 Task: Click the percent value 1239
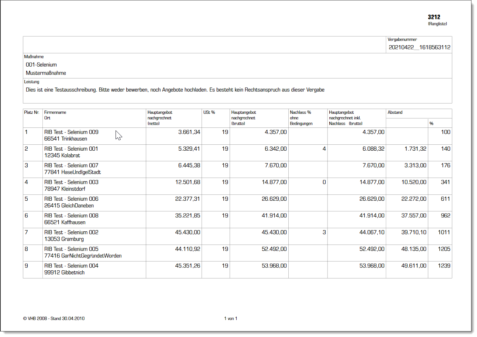click(x=444, y=266)
